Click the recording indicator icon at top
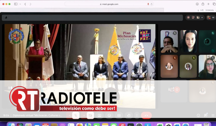216x126 pixels. point(188,17)
